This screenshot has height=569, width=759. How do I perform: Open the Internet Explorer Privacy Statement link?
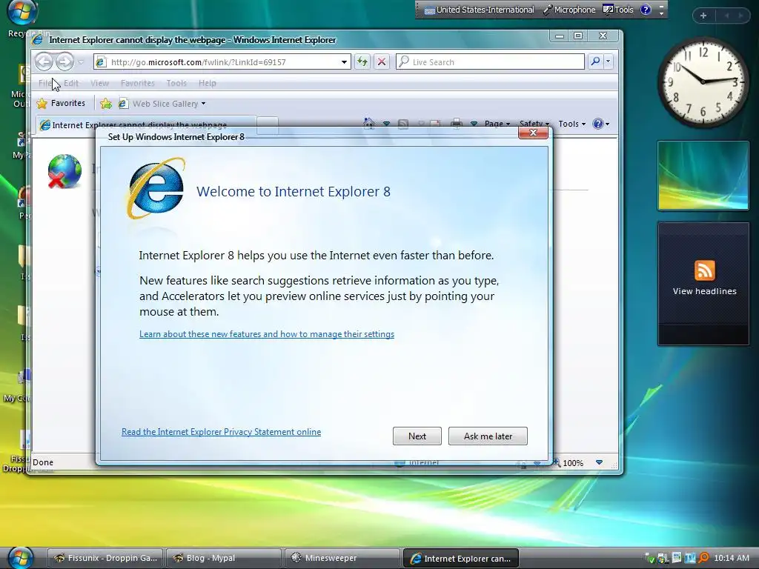click(221, 432)
